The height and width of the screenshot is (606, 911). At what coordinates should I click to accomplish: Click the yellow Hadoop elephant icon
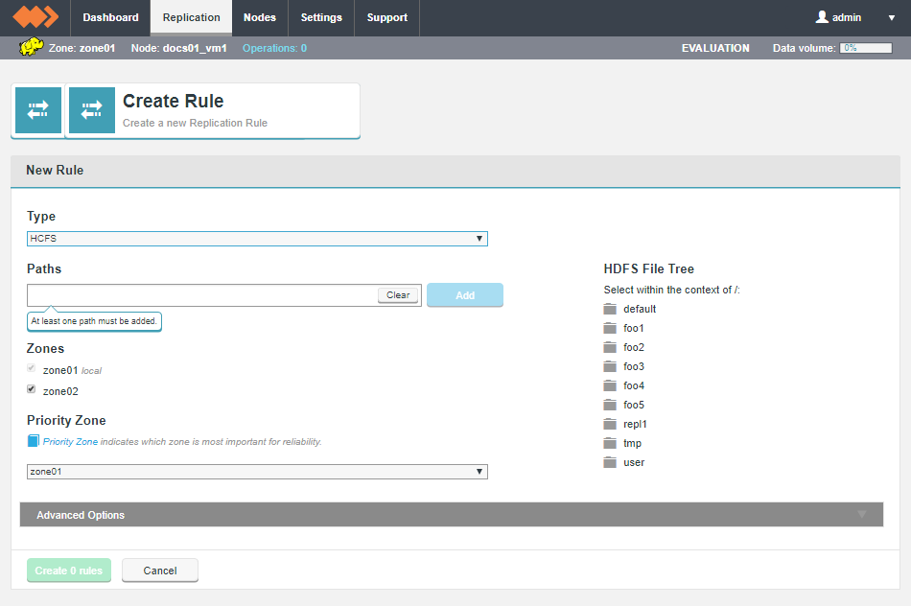tap(31, 47)
